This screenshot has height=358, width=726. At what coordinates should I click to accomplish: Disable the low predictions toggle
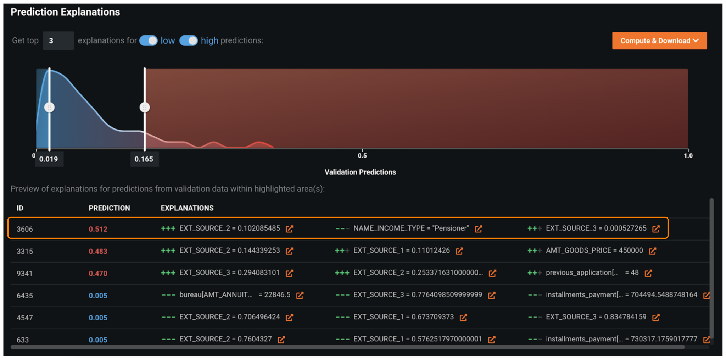click(x=148, y=40)
